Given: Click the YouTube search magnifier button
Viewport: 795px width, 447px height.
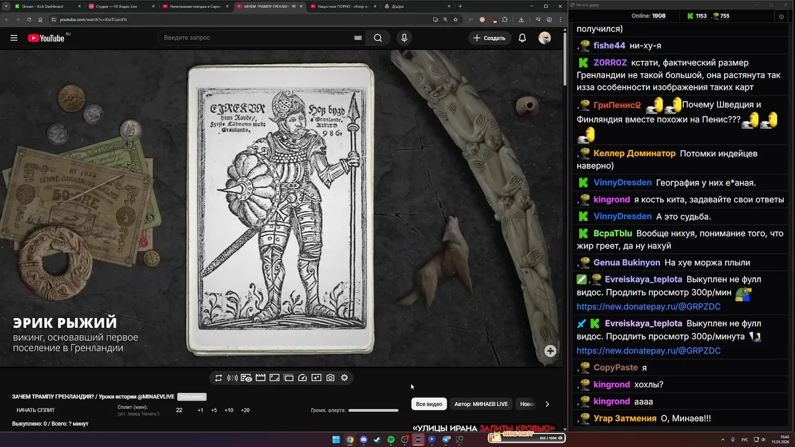Looking at the screenshot, I should (378, 38).
